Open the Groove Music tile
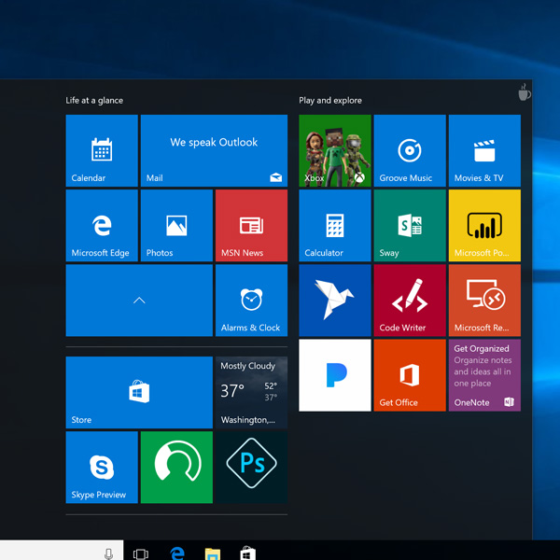 tap(410, 150)
